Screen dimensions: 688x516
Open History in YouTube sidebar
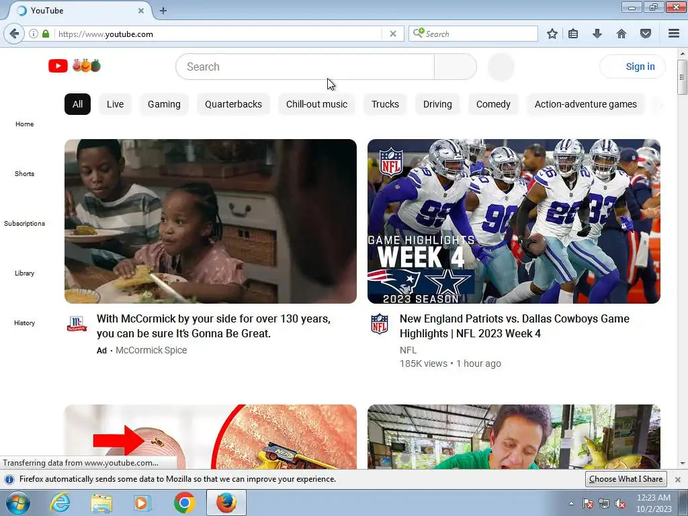[x=25, y=322]
